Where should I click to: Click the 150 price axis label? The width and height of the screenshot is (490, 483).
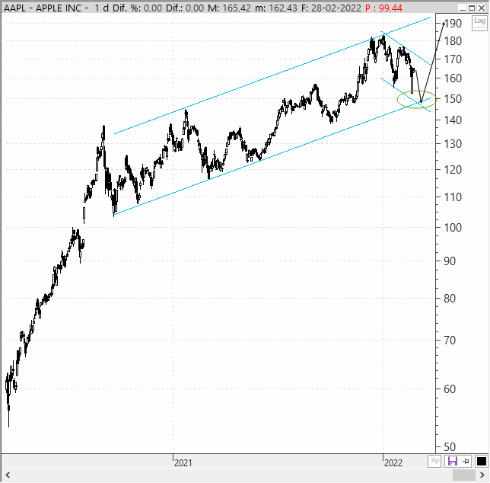(453, 99)
